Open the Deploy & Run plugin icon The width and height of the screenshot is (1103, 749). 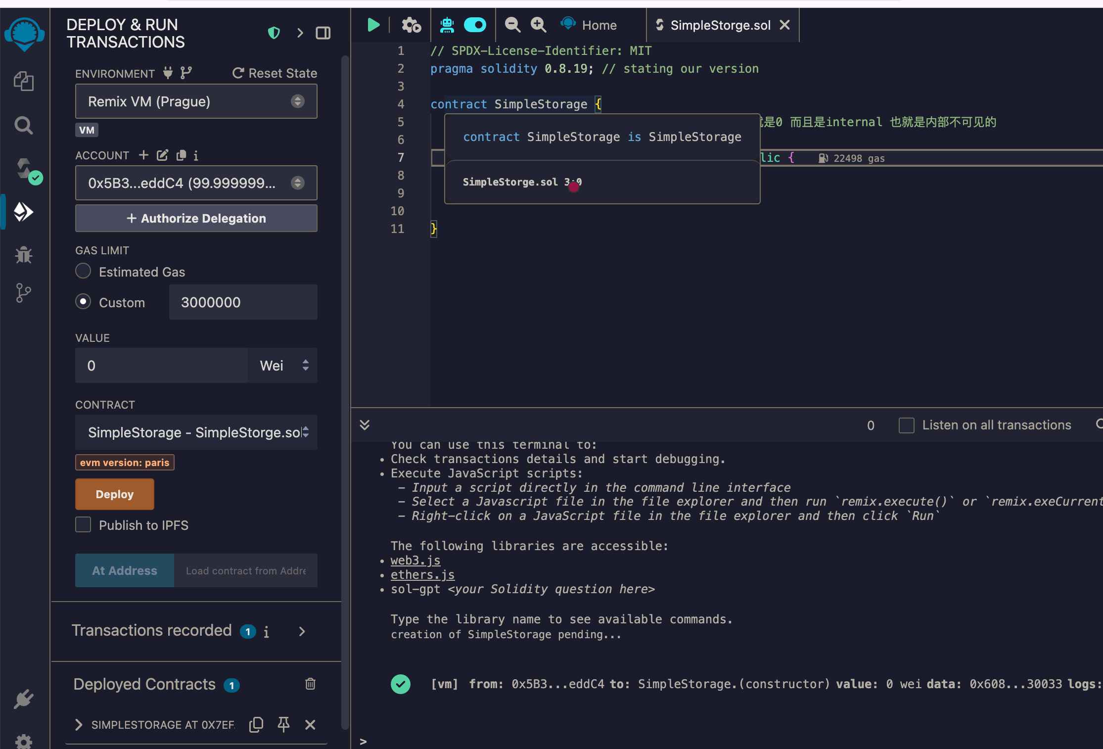23,212
